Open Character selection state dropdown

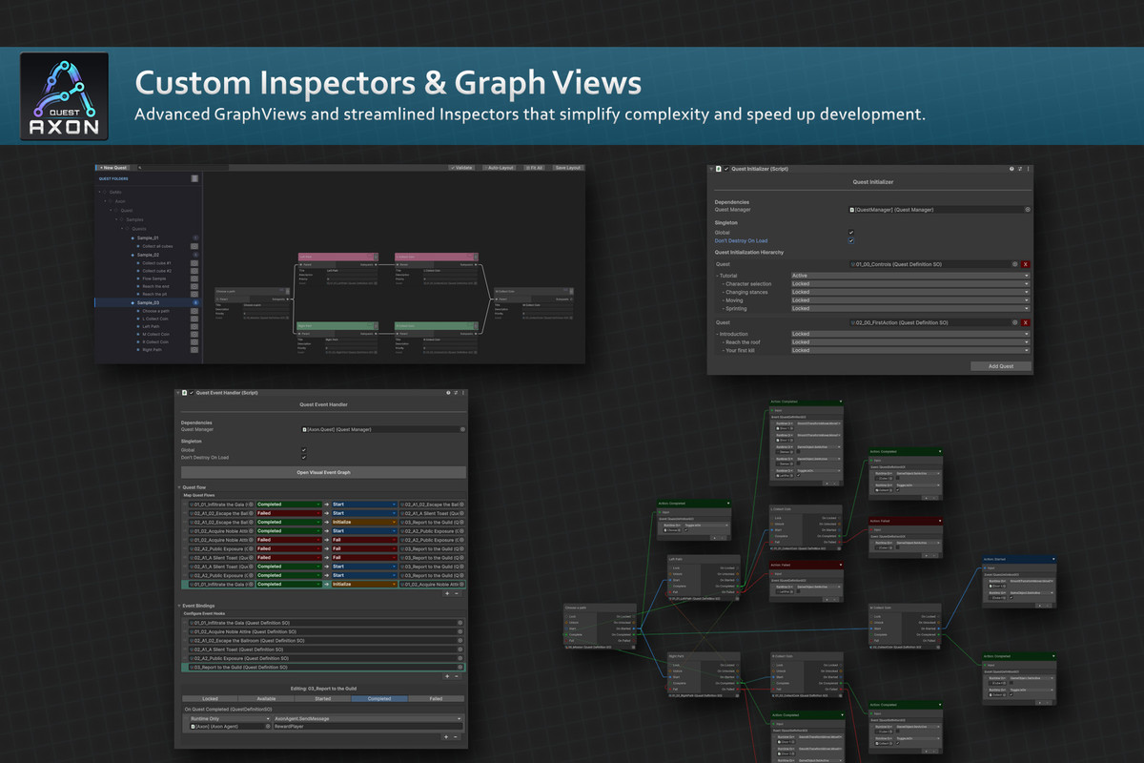pyautogui.click(x=910, y=284)
